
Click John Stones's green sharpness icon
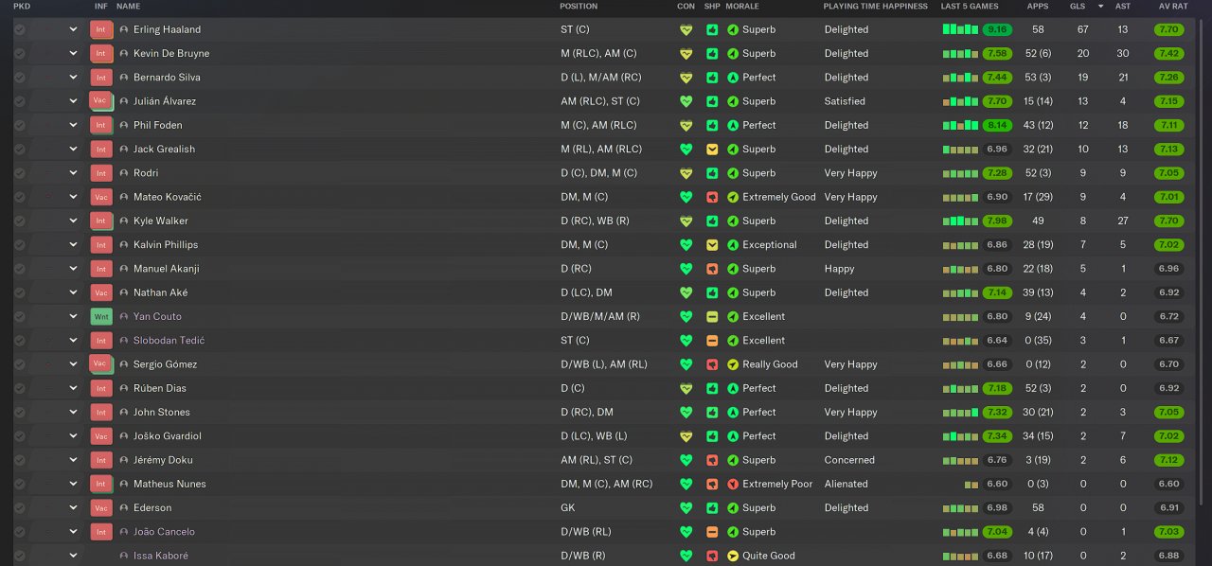pos(712,412)
